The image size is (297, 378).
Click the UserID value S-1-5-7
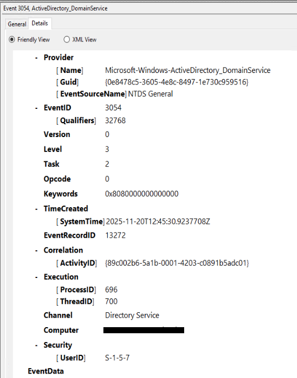pyautogui.click(x=117, y=358)
